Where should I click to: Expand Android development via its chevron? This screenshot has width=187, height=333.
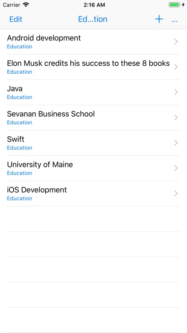(x=176, y=42)
